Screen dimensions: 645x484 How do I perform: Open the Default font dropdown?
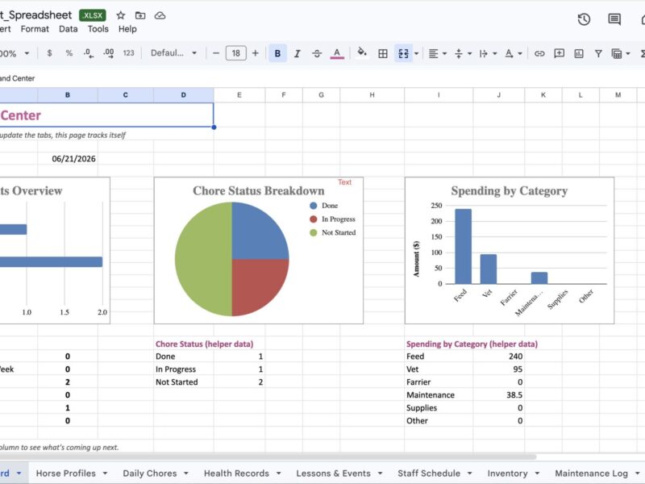click(173, 53)
